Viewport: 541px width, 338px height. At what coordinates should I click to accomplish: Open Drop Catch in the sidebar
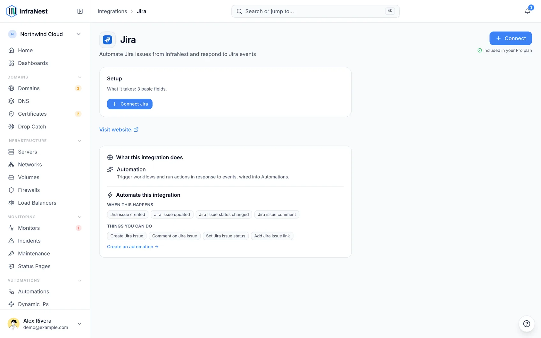click(x=45, y=127)
